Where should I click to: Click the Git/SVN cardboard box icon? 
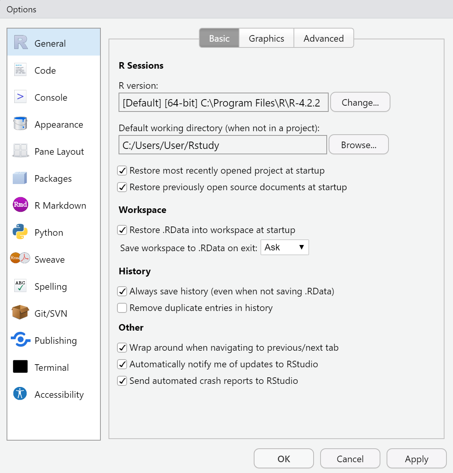[20, 313]
